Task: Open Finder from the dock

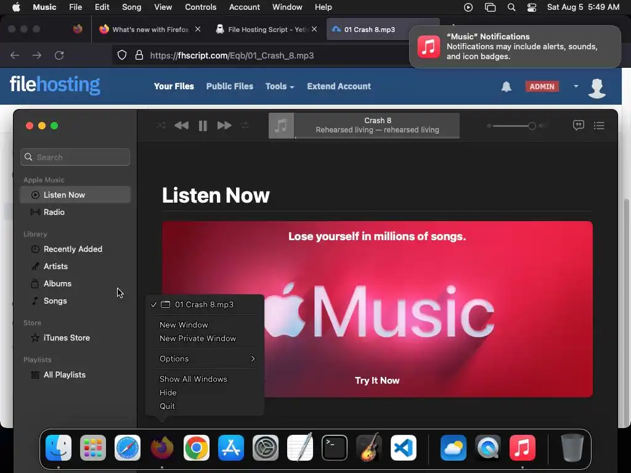Action: (x=59, y=448)
